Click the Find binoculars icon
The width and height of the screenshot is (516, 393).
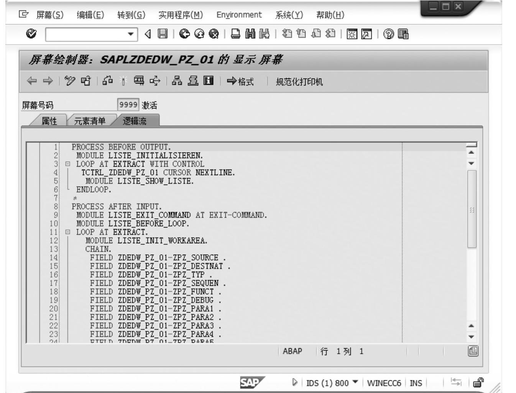tap(250, 34)
